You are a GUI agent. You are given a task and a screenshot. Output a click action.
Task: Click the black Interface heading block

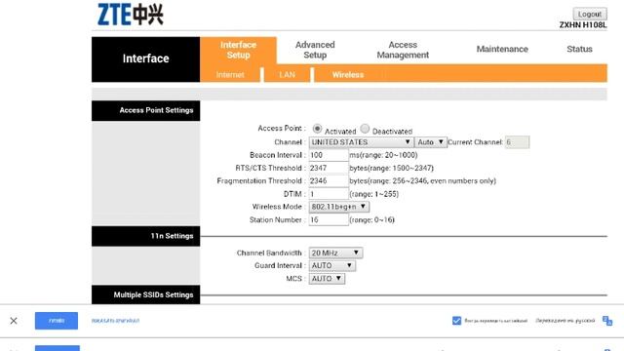pos(146,59)
